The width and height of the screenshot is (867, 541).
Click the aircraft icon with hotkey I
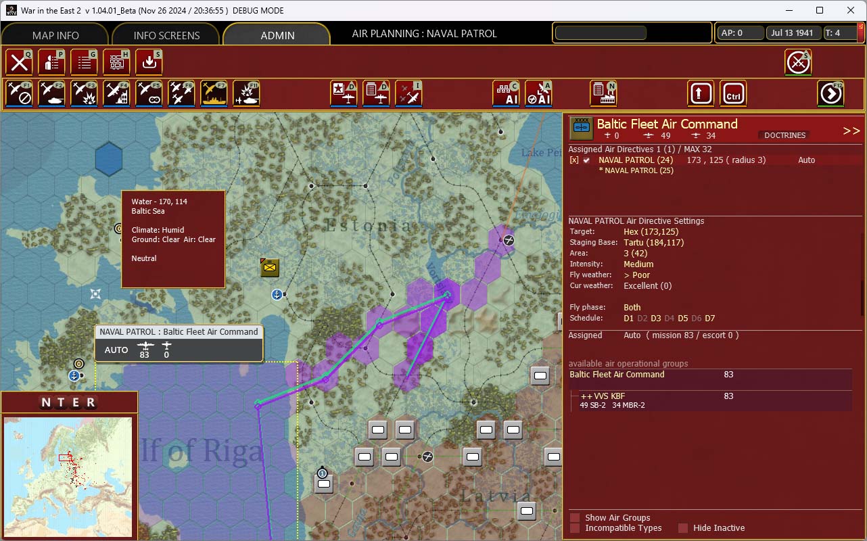[x=408, y=94]
